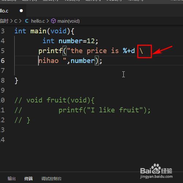Click line number 5 in the gutter
Viewport: 183px width, 183px height.
(x=3, y=51)
